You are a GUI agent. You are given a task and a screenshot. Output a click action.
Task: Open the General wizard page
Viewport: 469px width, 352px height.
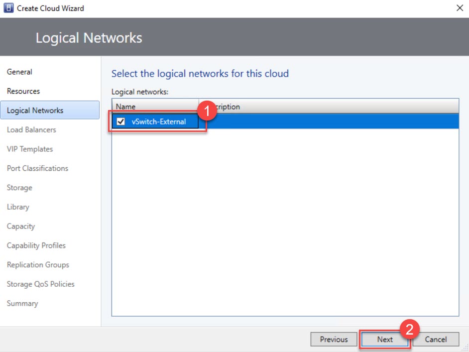[x=19, y=72]
